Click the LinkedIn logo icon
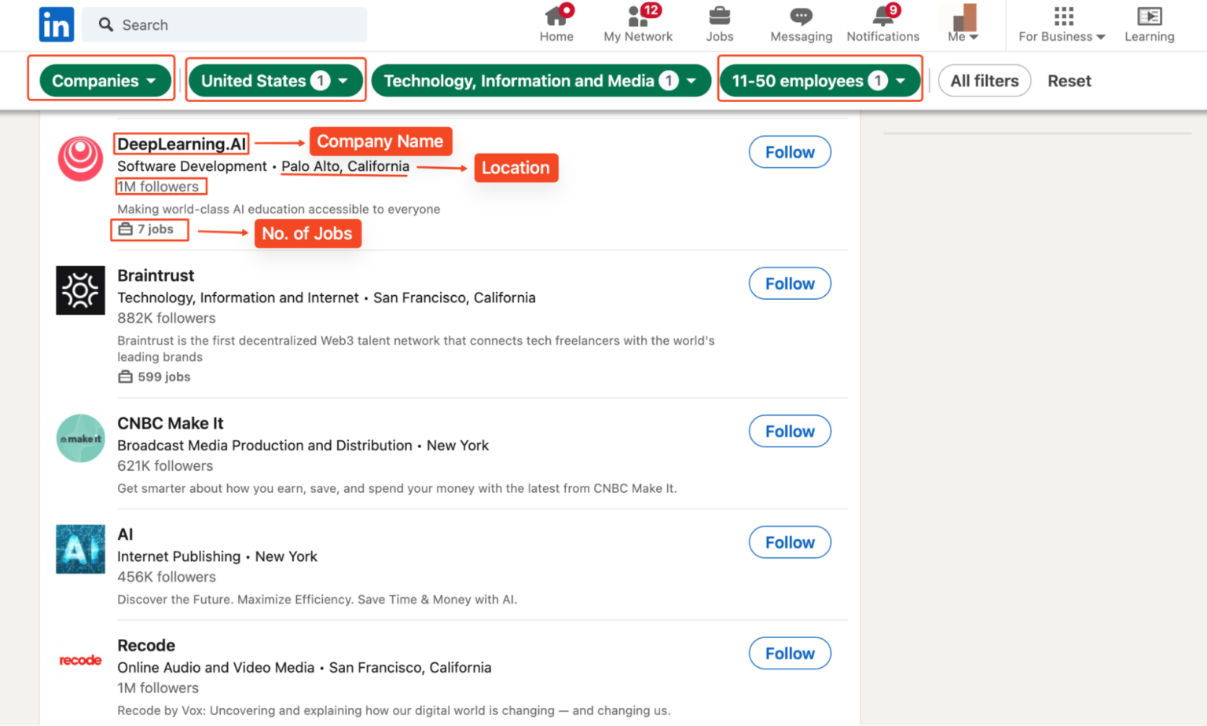The height and width of the screenshot is (726, 1207). click(x=57, y=25)
